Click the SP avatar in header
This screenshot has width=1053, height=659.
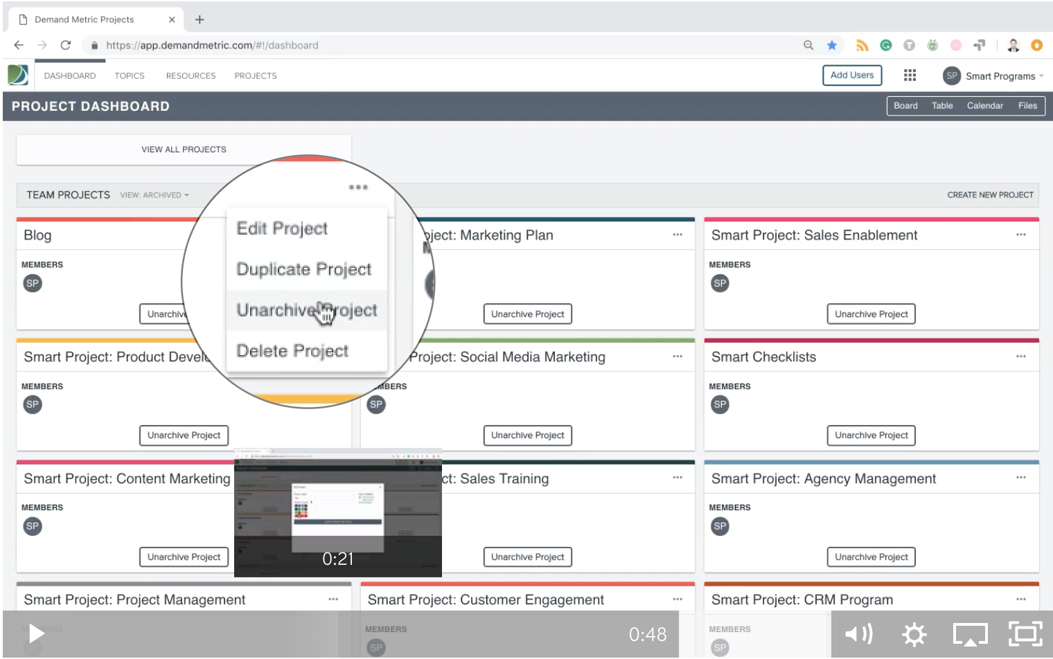(x=952, y=75)
